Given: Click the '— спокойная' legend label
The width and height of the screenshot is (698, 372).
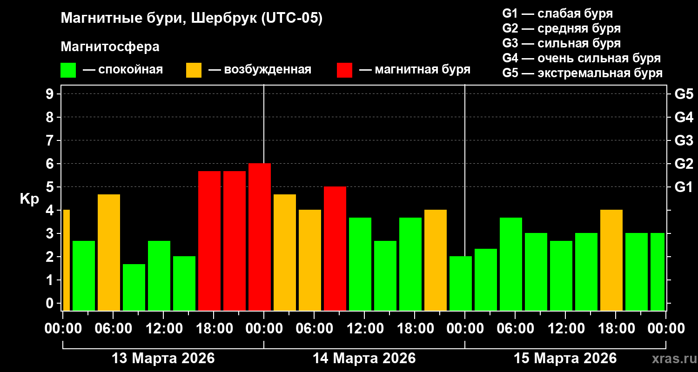Looking at the screenshot, I should click(x=123, y=70).
